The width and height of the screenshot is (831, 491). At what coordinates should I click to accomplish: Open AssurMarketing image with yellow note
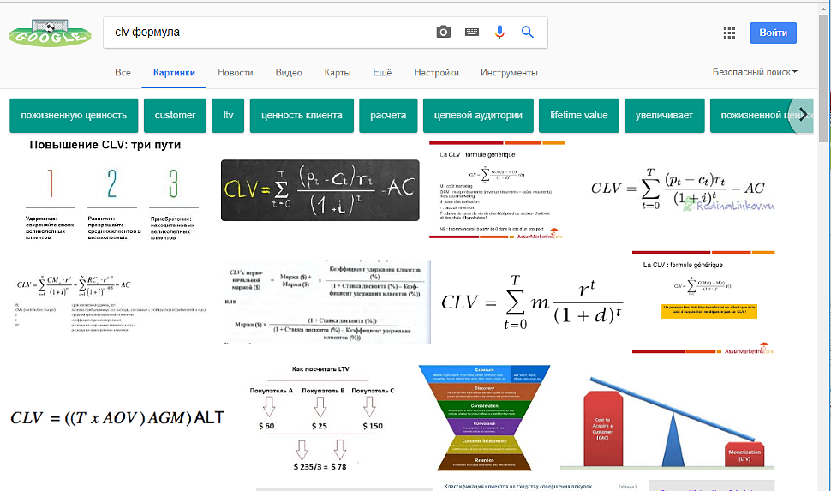coord(703,302)
